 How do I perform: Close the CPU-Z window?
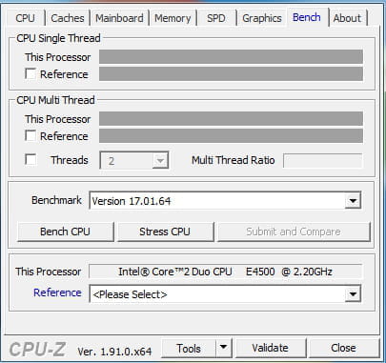pyautogui.click(x=344, y=348)
